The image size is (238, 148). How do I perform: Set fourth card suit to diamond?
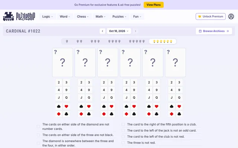(126, 114)
